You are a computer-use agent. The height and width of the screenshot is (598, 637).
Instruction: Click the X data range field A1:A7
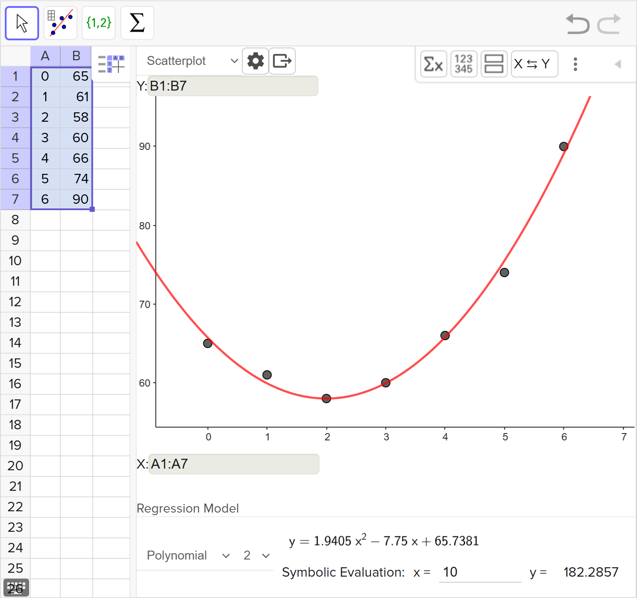pyautogui.click(x=233, y=464)
